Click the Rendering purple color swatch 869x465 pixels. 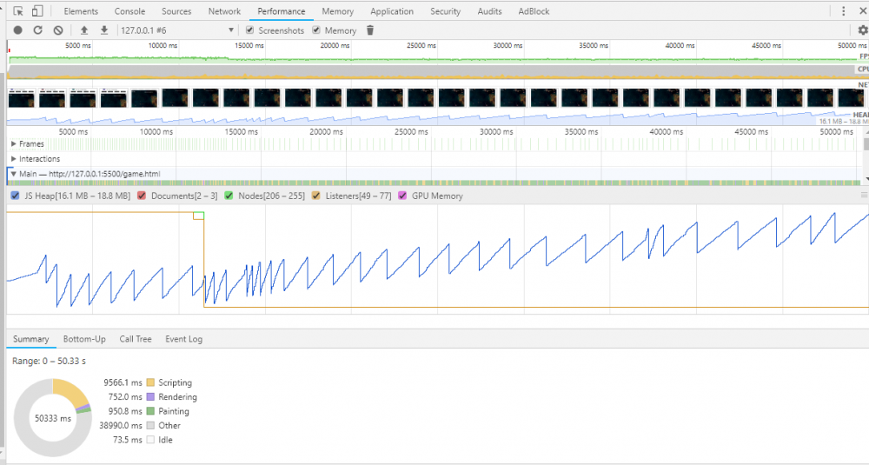pyautogui.click(x=150, y=397)
